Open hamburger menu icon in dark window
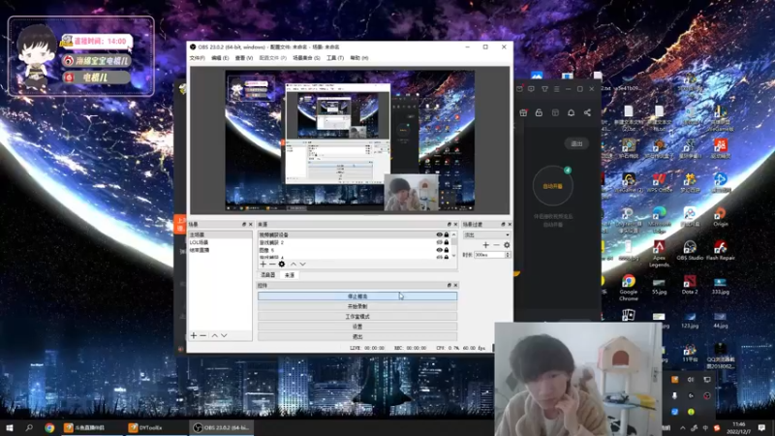This screenshot has height=436, width=775. point(556,89)
